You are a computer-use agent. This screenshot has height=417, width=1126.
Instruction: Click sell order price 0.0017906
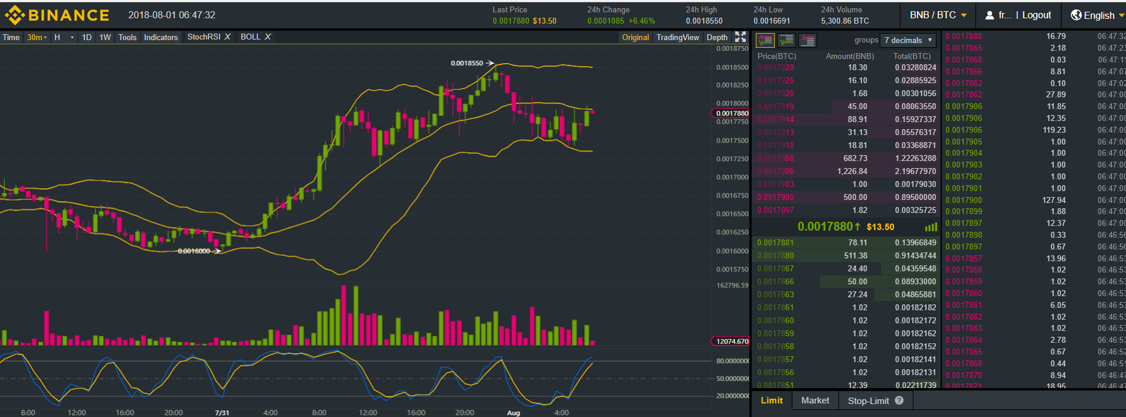[775, 171]
